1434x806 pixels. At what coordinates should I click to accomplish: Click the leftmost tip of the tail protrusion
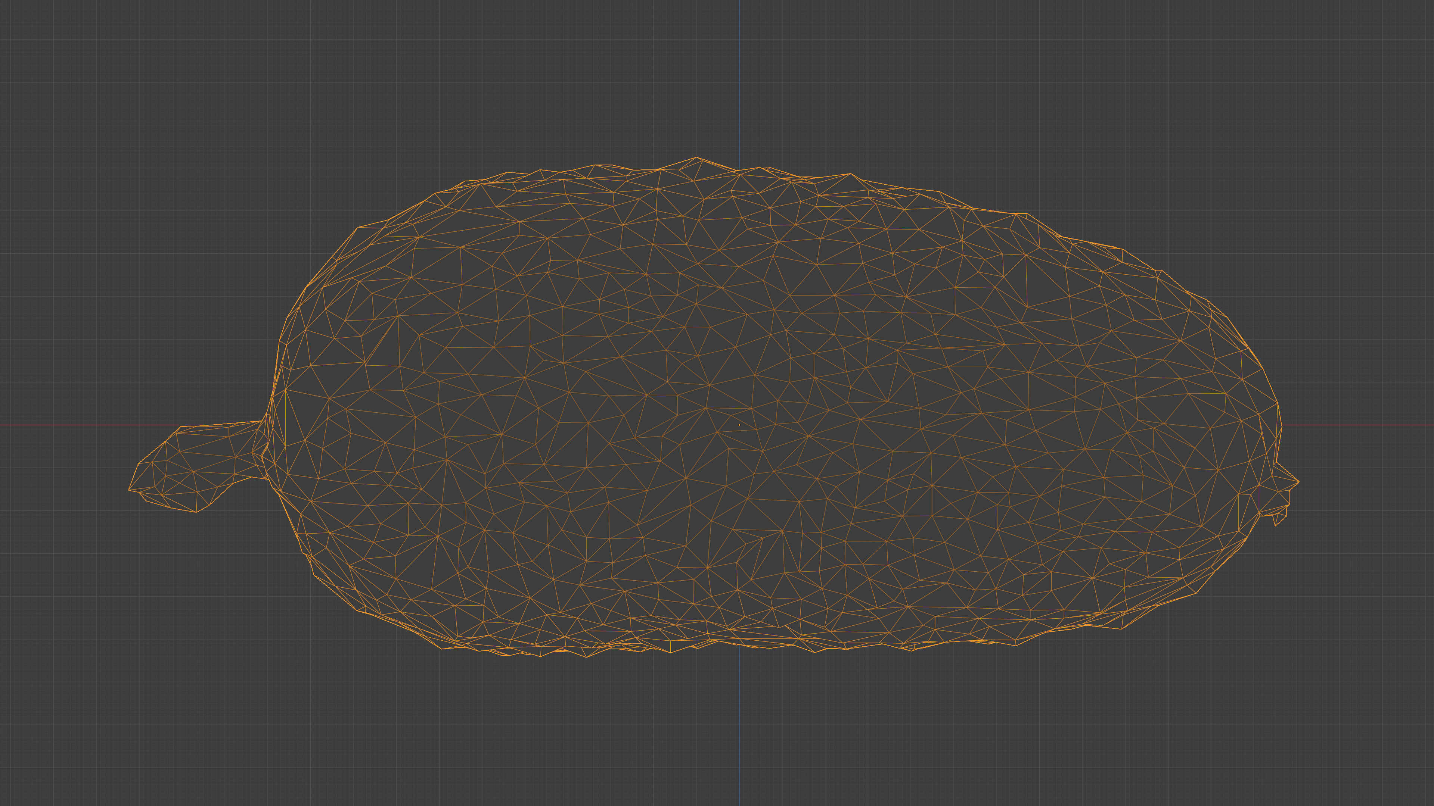pyautogui.click(x=130, y=490)
